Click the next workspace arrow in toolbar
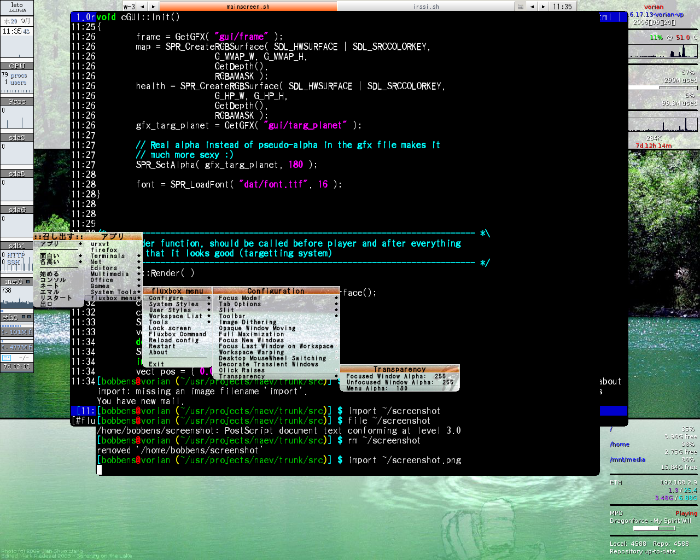Screen dimensions: 700x560 154,7
